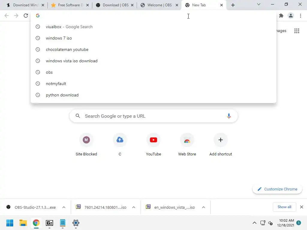The width and height of the screenshot is (307, 230).
Task: Open the Web Store shortcut
Action: tap(187, 145)
